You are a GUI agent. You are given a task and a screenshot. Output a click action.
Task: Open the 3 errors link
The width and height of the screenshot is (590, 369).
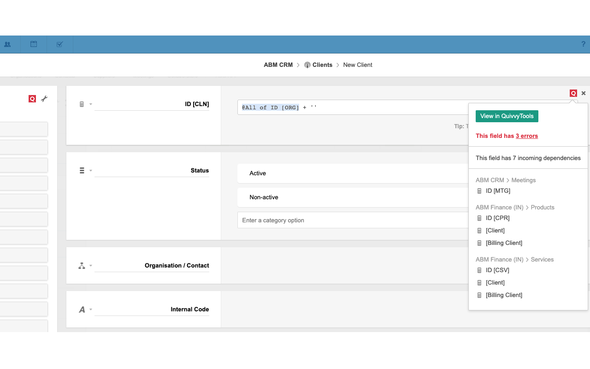click(x=527, y=136)
